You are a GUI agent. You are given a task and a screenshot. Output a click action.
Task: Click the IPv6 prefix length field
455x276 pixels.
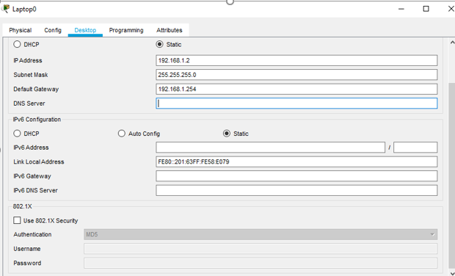[415, 148]
